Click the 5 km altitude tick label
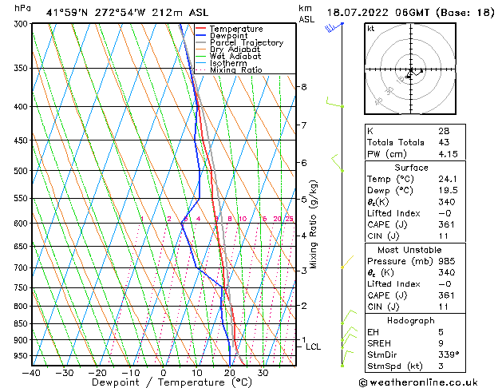 304,200
